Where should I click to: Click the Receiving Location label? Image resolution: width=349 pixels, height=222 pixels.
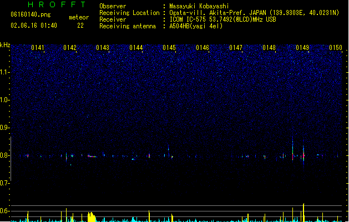[129, 13]
